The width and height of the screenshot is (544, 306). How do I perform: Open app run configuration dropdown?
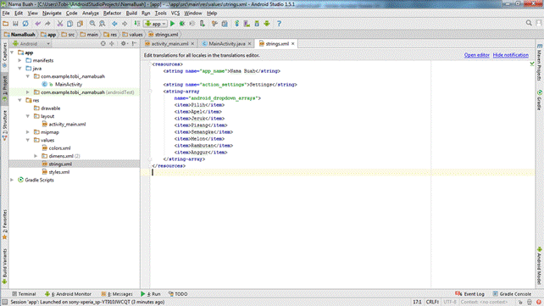pyautogui.click(x=155, y=24)
